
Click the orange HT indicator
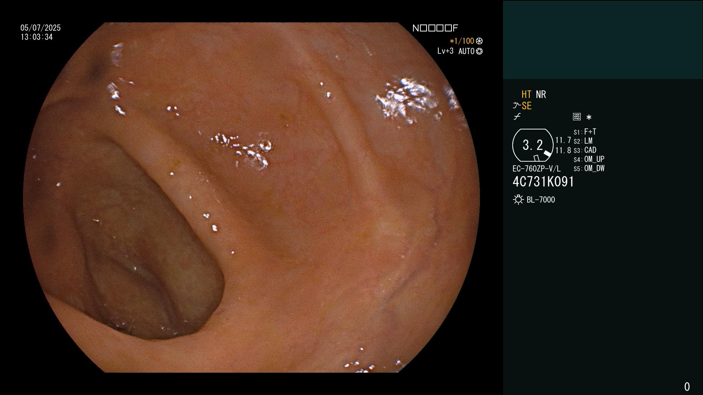pos(526,94)
